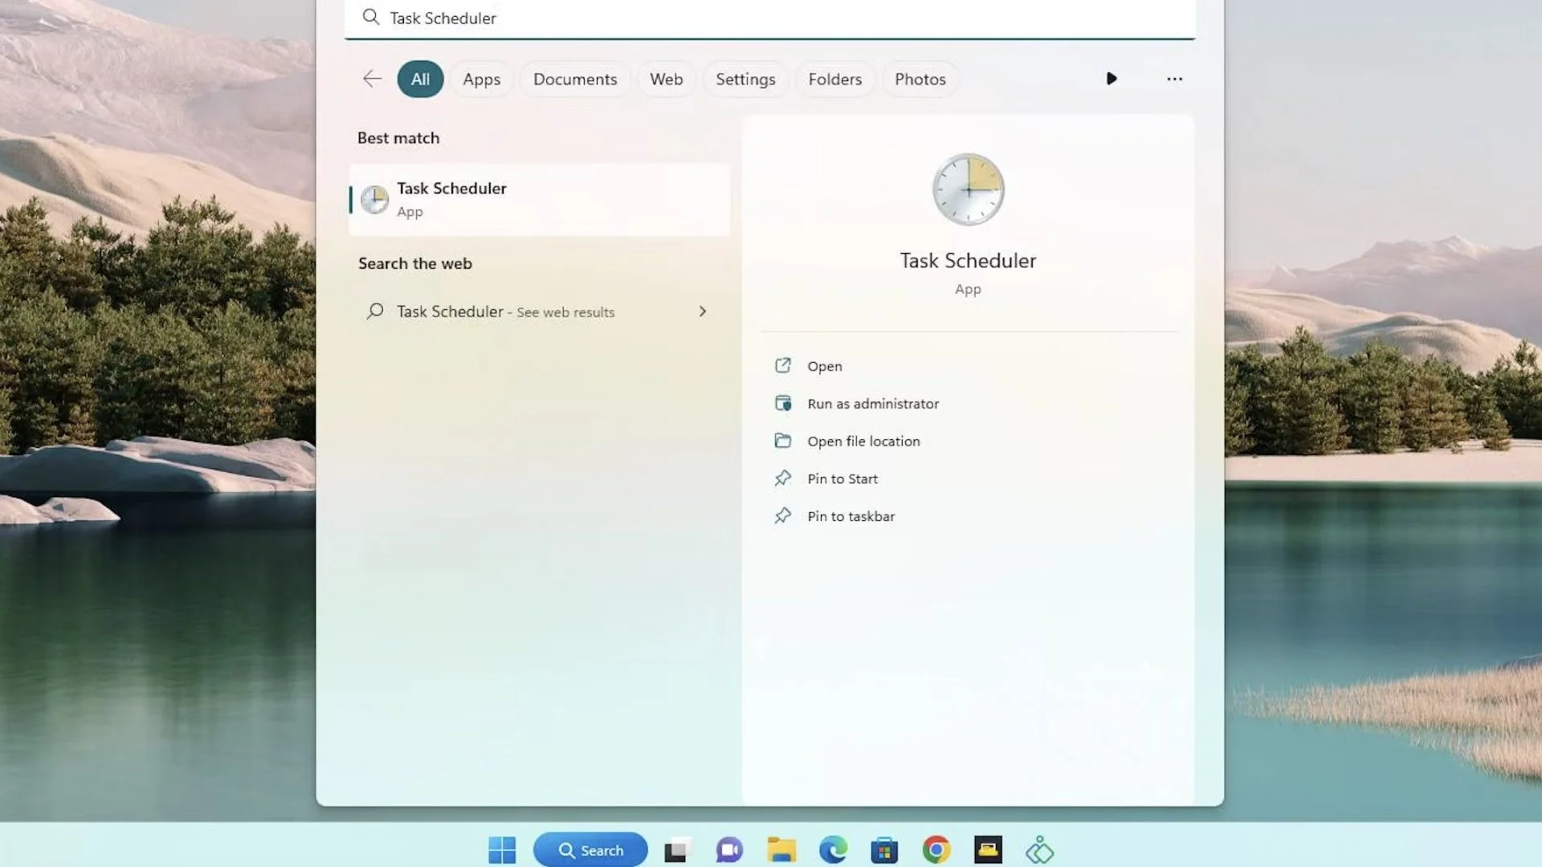Screen dimensions: 1542x867
Task: Click the Task Scheduler search input field
Action: 769,18
